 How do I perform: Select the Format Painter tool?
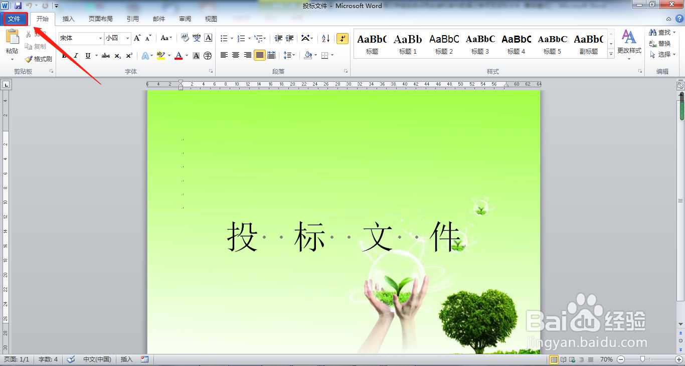(x=38, y=59)
